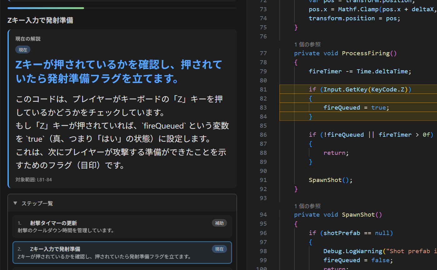Screen dimensions: 437x270
Task: Click the blue explanation headline text
Action: (119, 72)
